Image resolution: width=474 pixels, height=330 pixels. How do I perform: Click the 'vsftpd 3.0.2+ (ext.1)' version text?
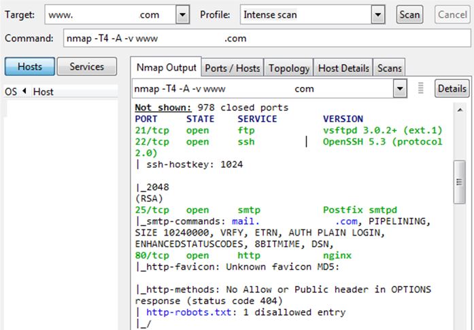(382, 130)
